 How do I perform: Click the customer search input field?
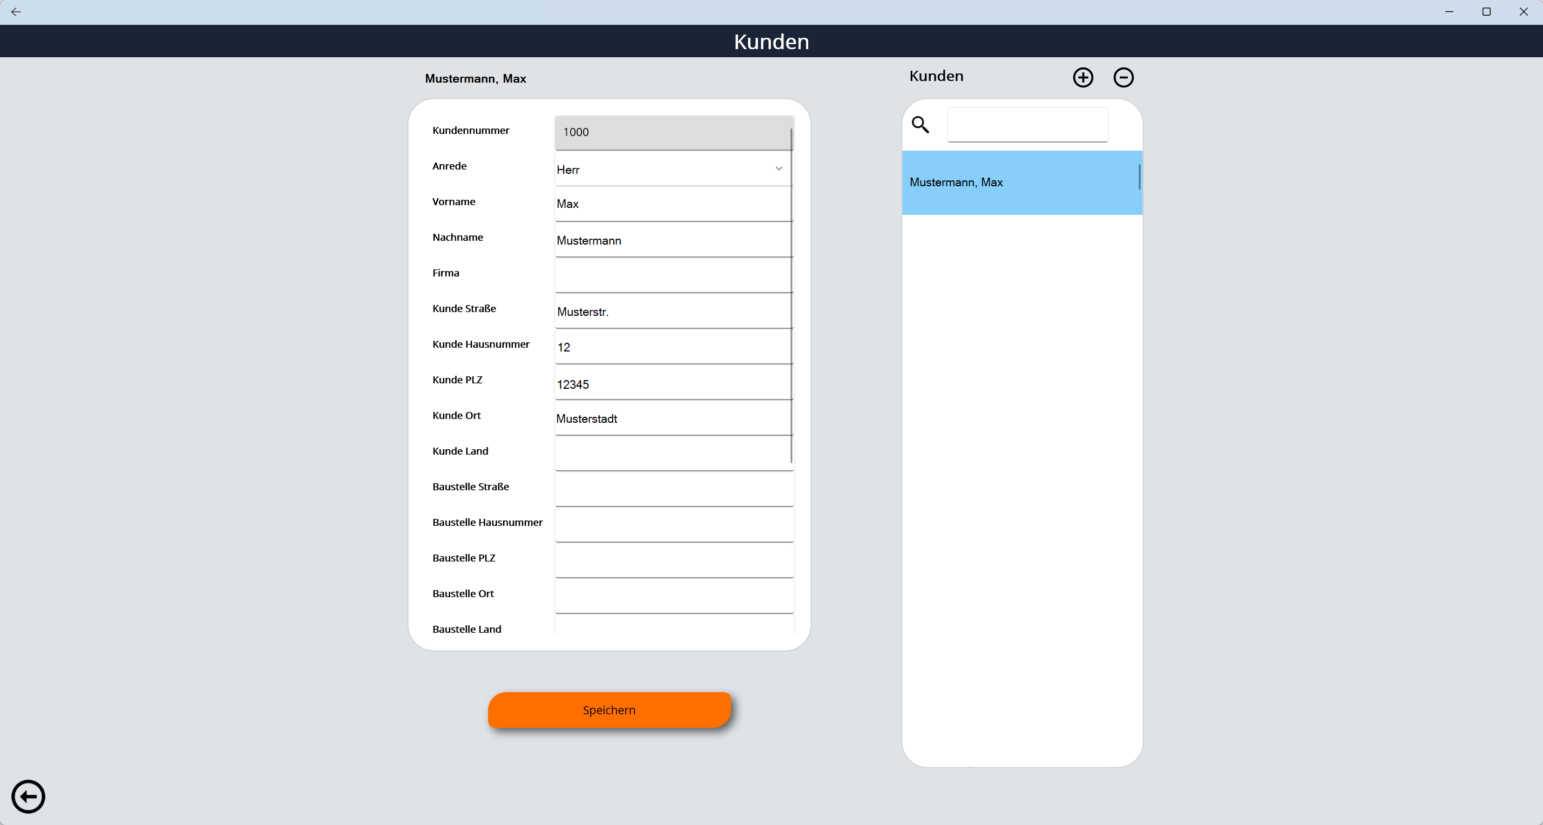tap(1027, 125)
